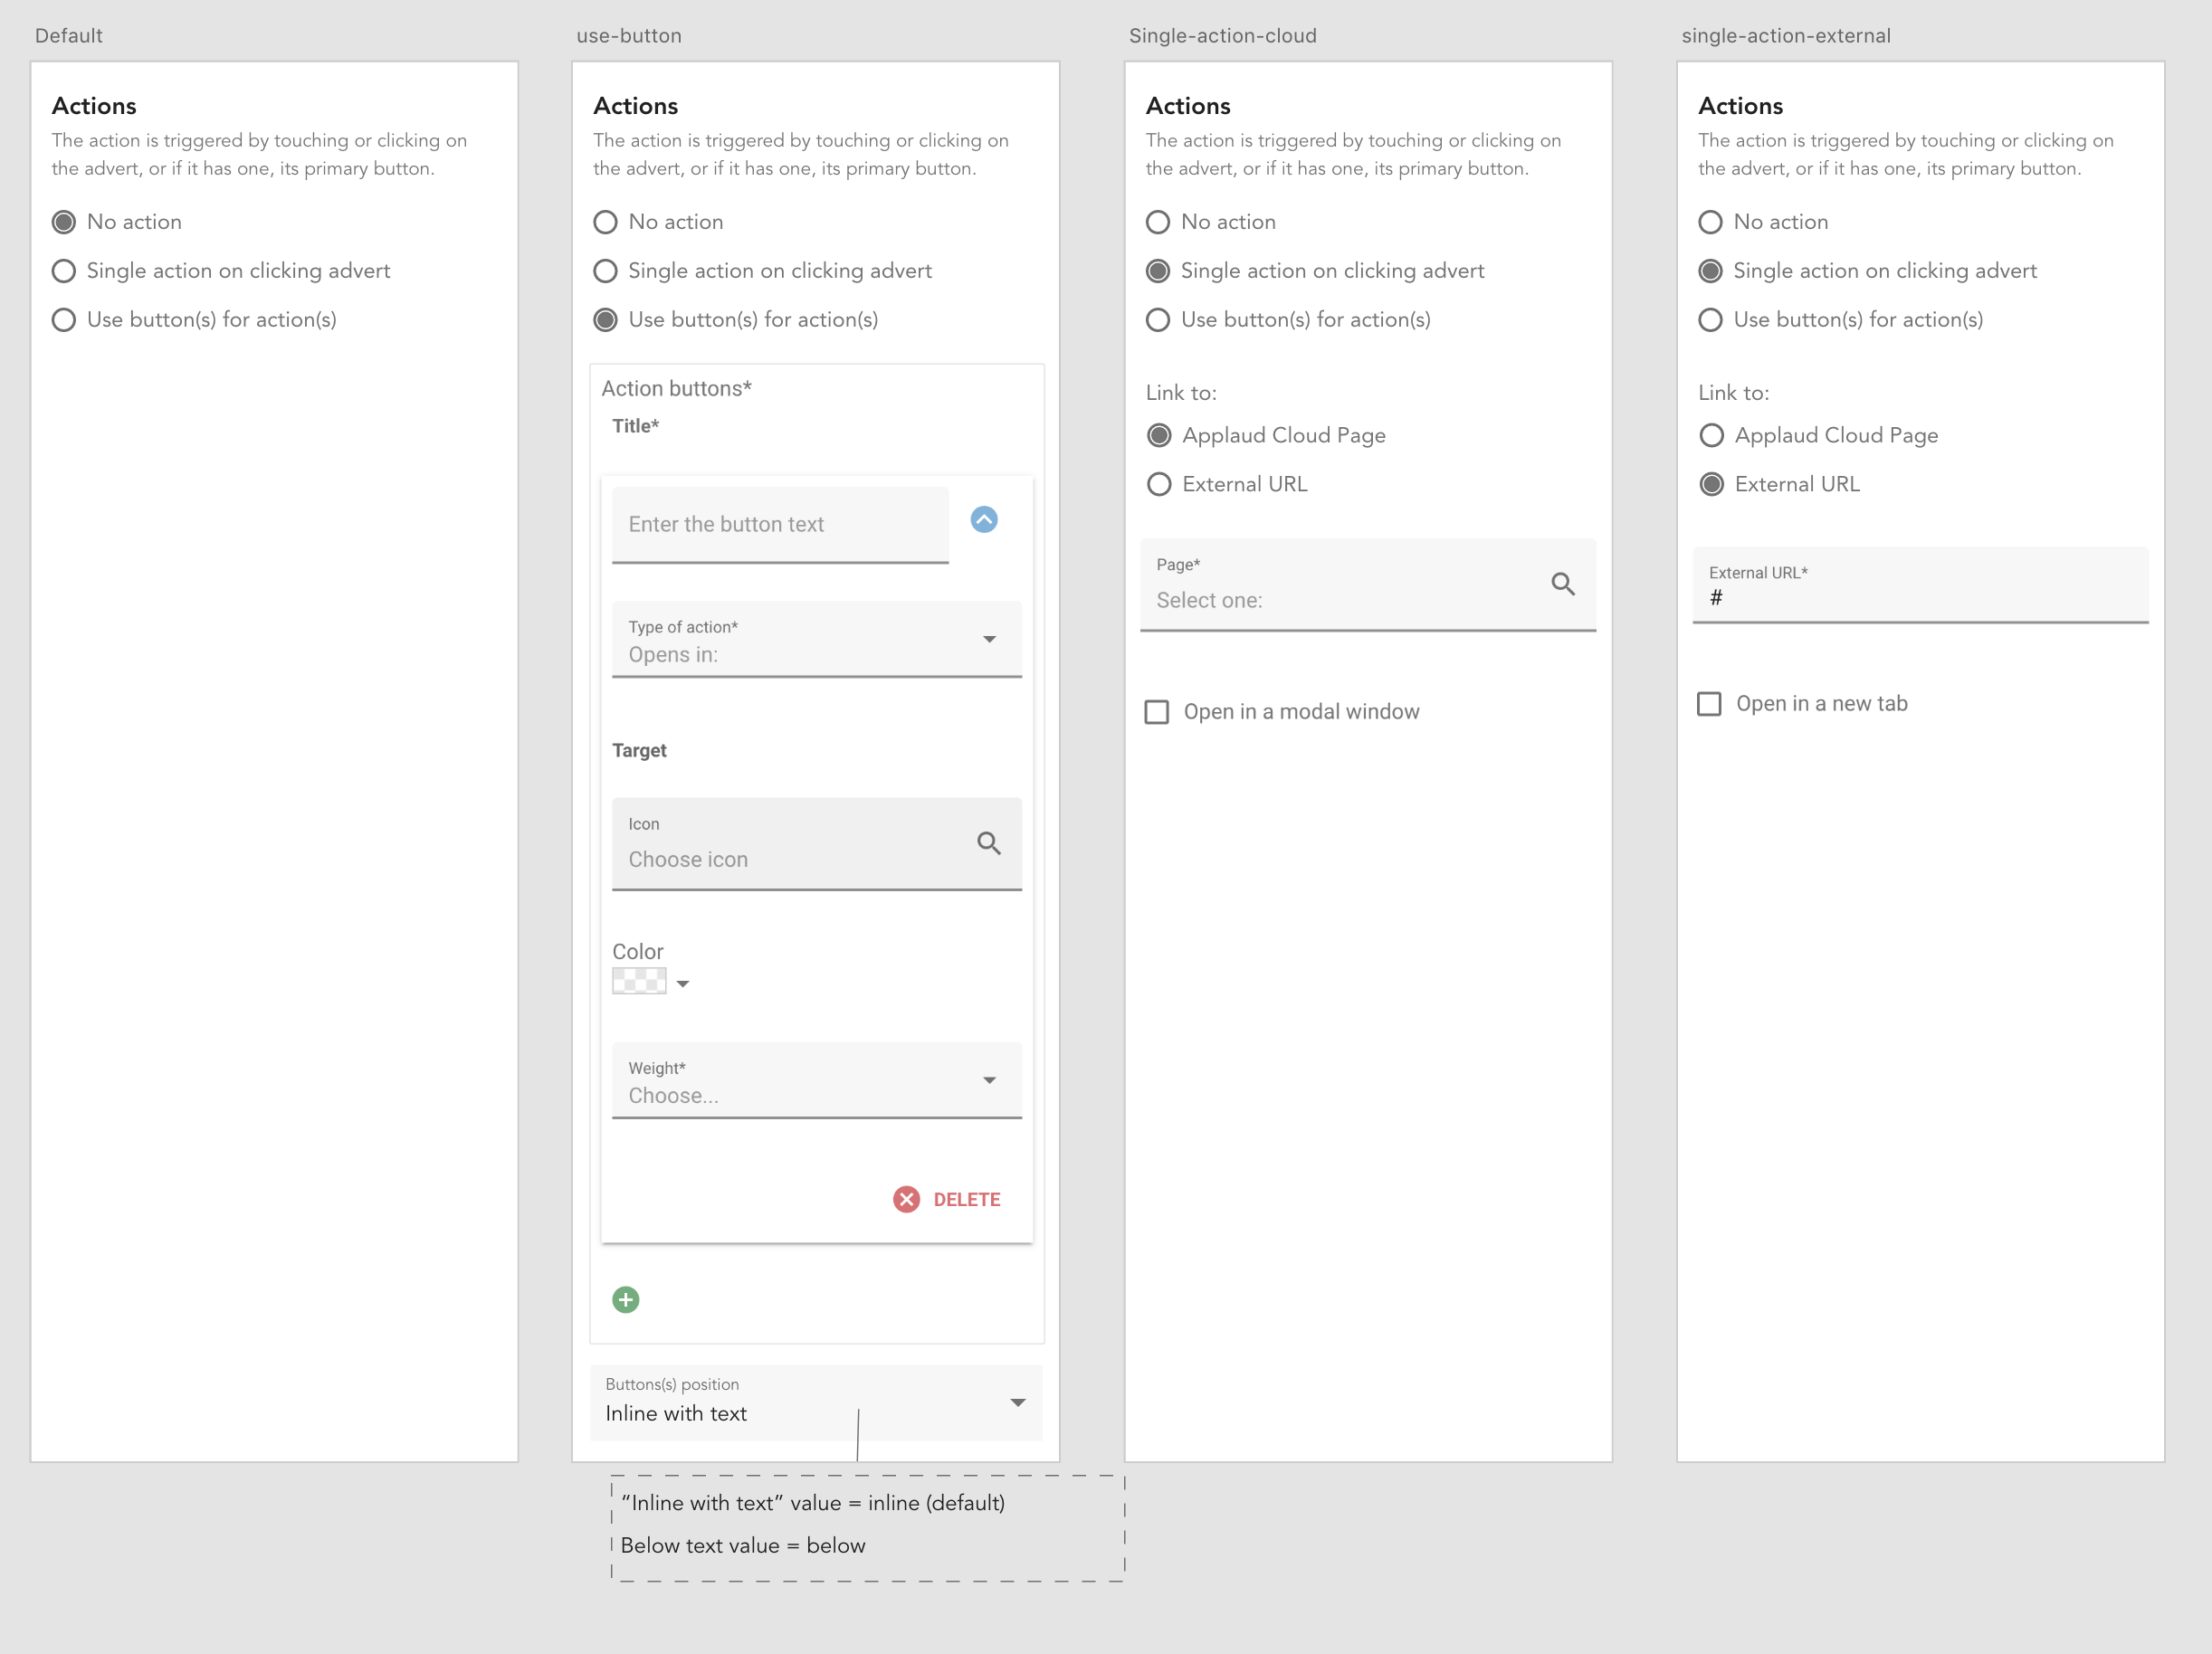2212x1654 pixels.
Task: Open the Buttons position dropdown
Action: tap(816, 1402)
